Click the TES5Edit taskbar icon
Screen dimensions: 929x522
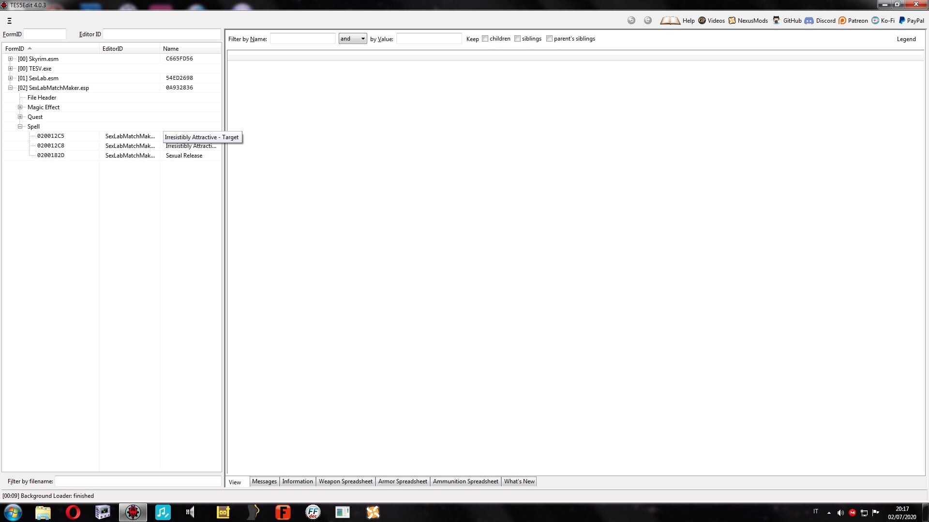(x=133, y=512)
